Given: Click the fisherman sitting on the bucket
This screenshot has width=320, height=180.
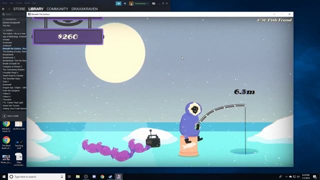Looking at the screenshot, I should pos(191,122).
